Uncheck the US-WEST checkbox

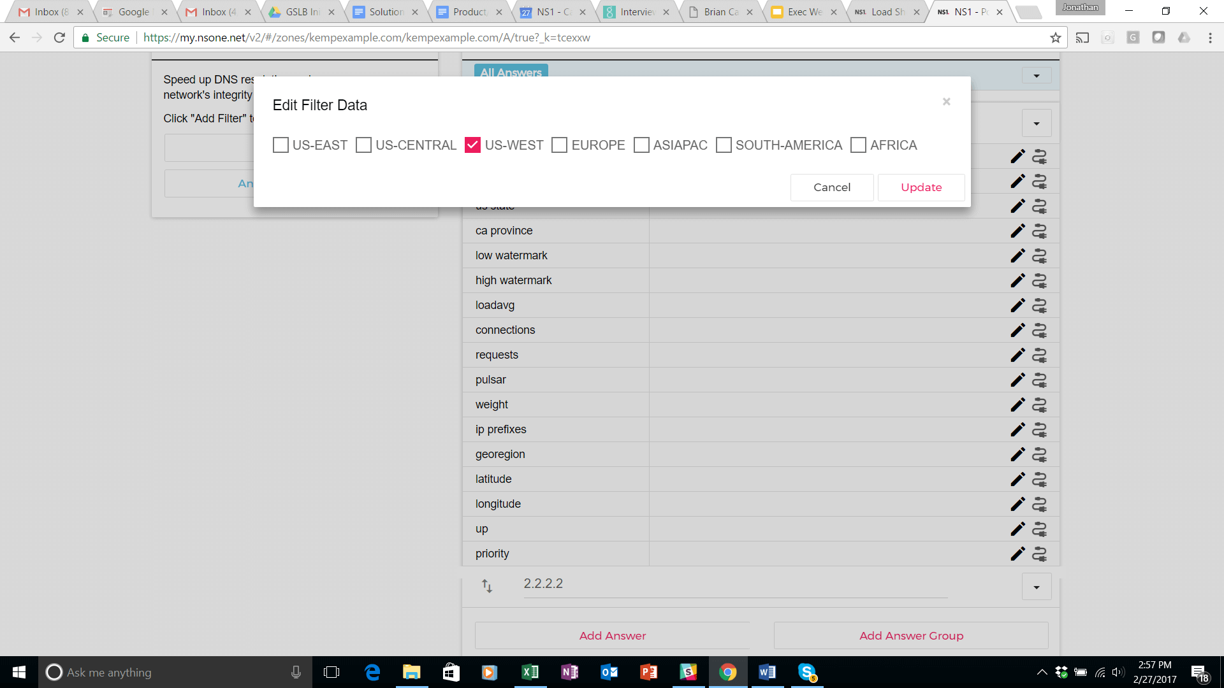pos(472,145)
